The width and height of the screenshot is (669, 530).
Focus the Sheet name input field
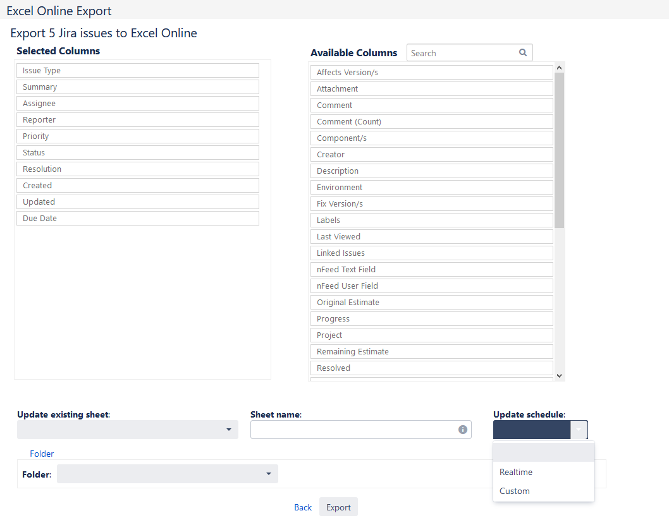[353, 430]
